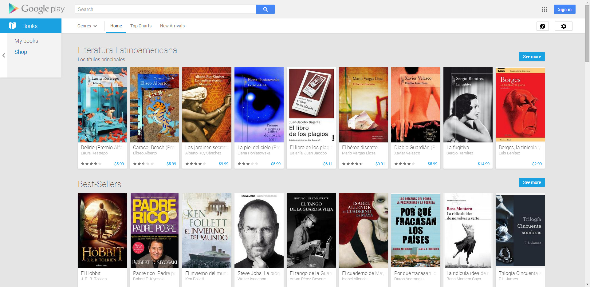This screenshot has width=590, height=287.
Task: Open Shop link in the sidebar
Action: click(x=21, y=52)
